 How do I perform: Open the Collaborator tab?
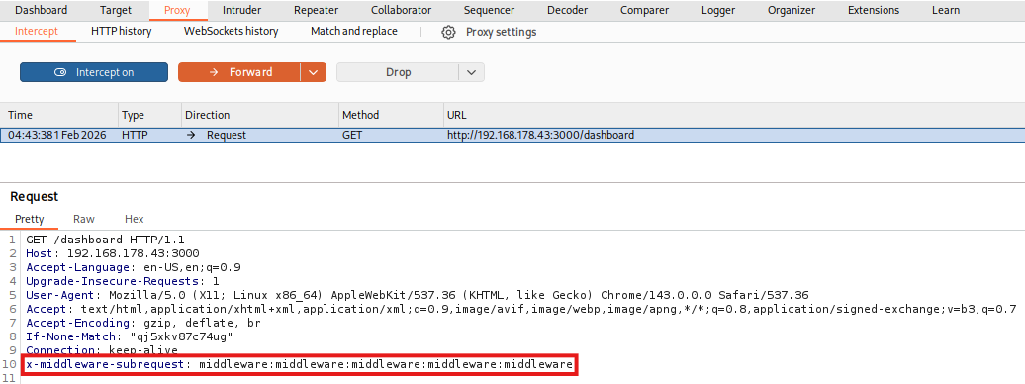point(401,10)
